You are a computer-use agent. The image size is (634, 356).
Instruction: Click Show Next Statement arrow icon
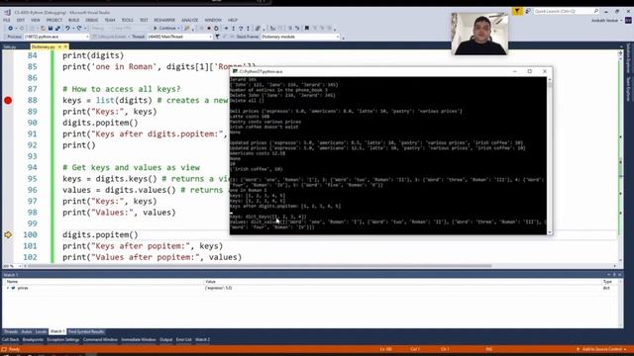tap(226, 29)
